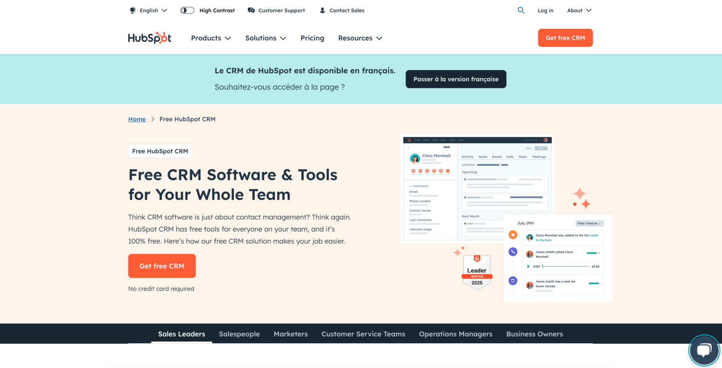Screen dimensions: 722x368
Task: Select the Customer Service Teams tab
Action: click(363, 334)
